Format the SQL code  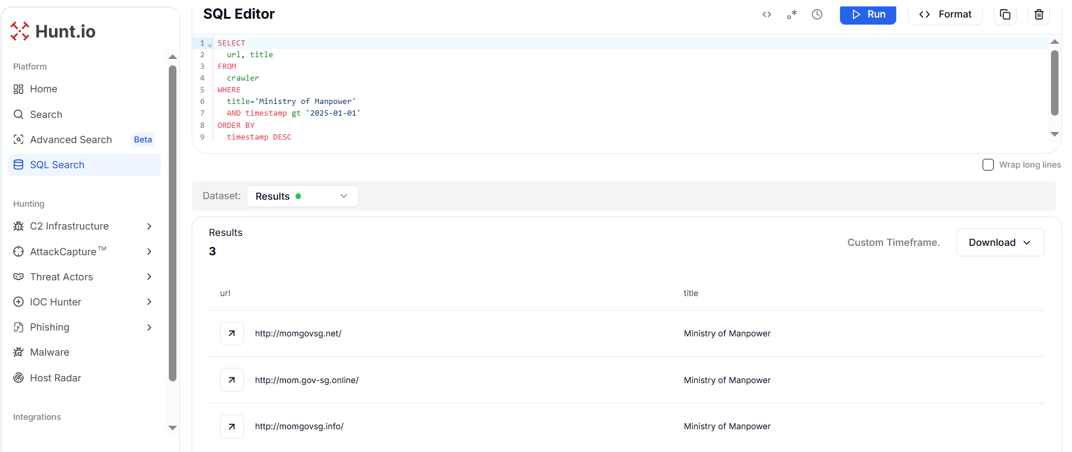[945, 15]
